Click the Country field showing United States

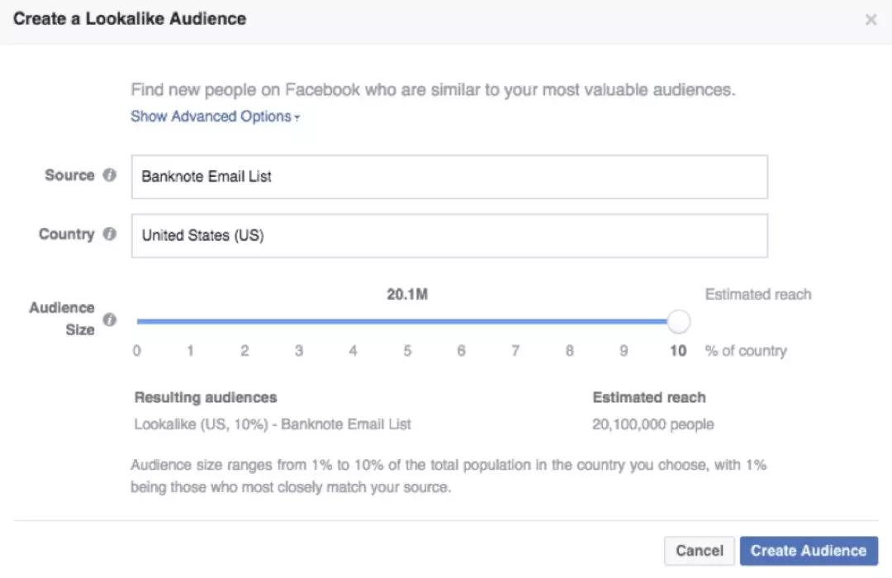449,236
